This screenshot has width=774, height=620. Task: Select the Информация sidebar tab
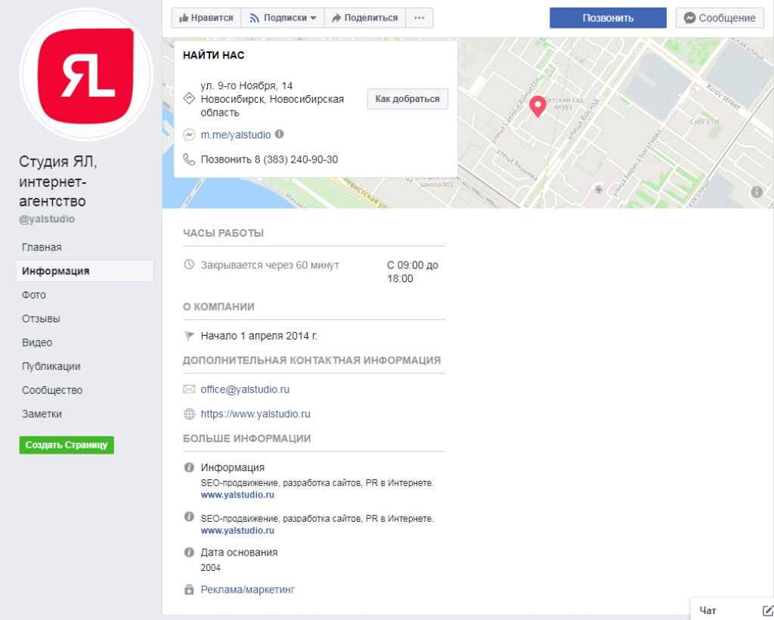[85, 271]
